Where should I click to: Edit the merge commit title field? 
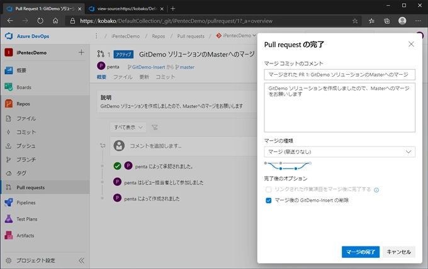[x=339, y=75]
